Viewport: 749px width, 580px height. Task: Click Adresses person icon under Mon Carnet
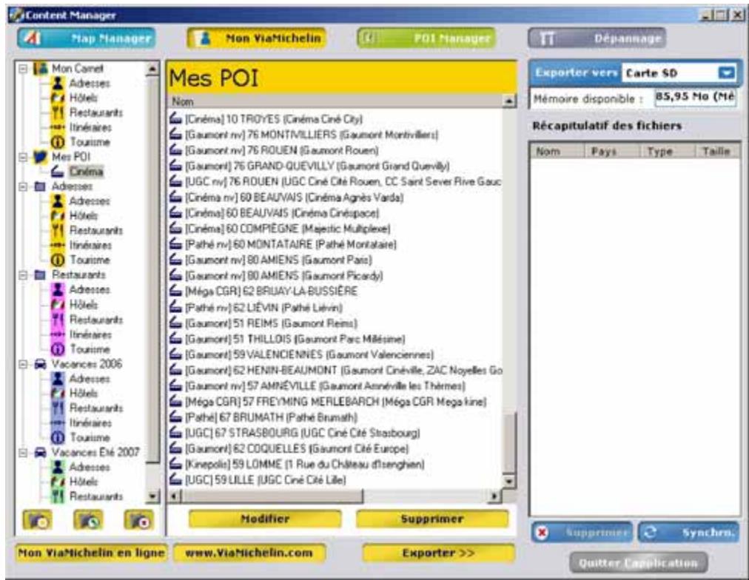[58, 84]
